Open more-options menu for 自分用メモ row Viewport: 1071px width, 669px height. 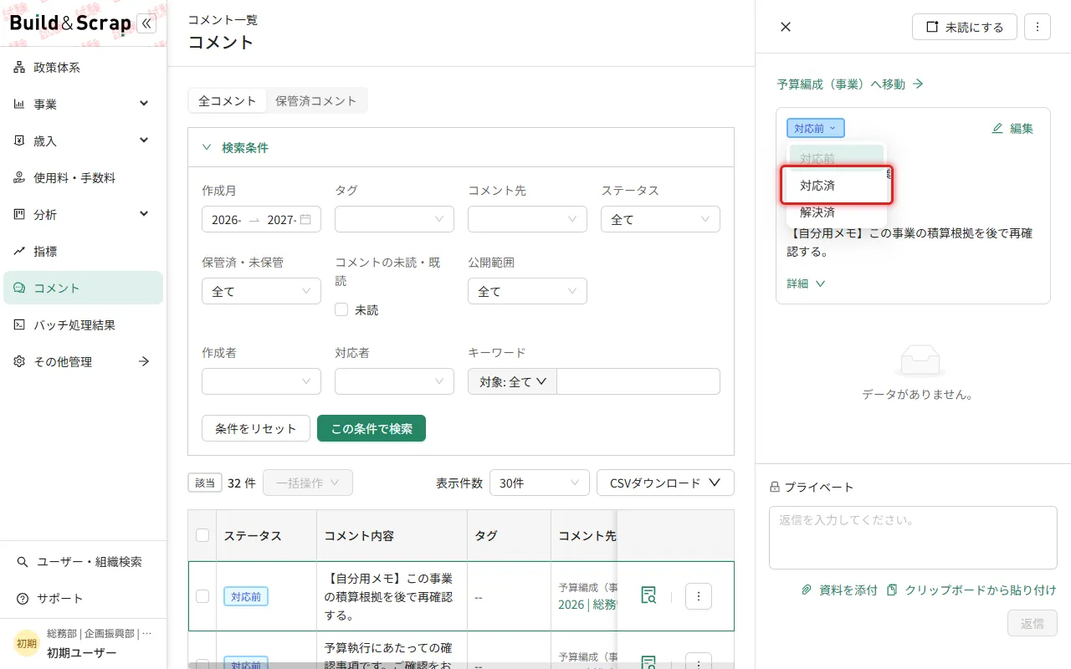tap(699, 596)
